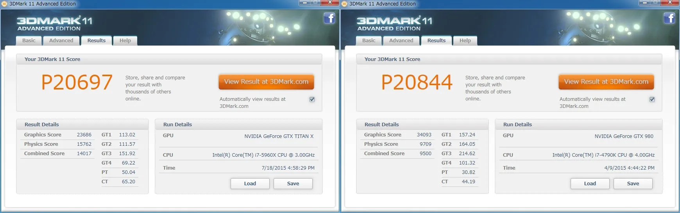680x213 pixels.
Task: Click time 7/18/2015 4:58:29 PM
Action: 288,168
